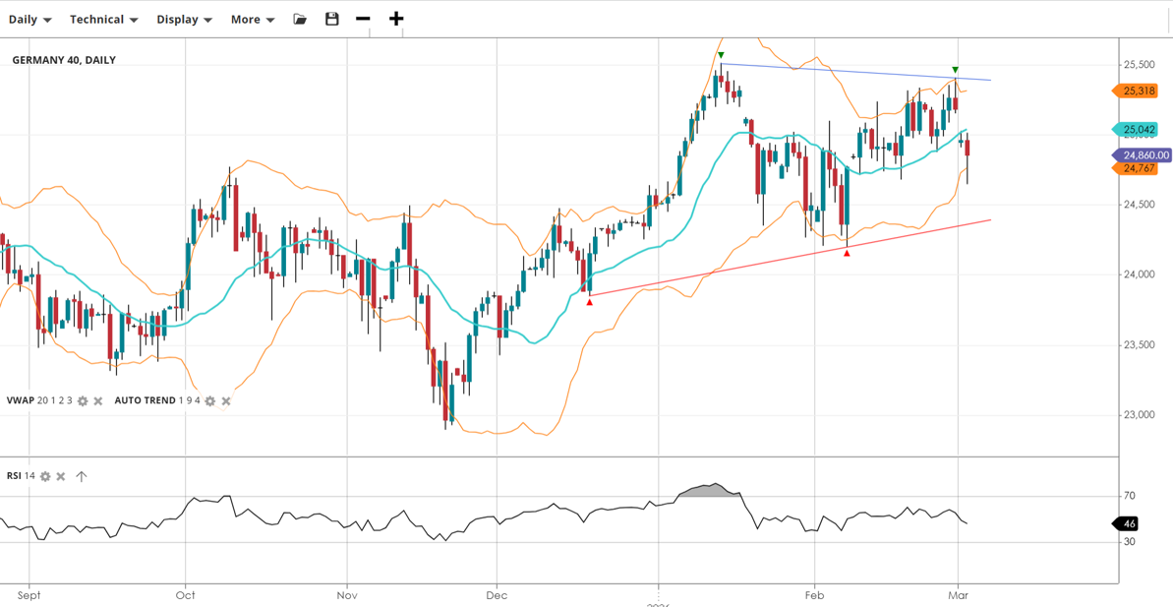The width and height of the screenshot is (1173, 607).
Task: Zoom out using the minus icon
Action: 363,20
